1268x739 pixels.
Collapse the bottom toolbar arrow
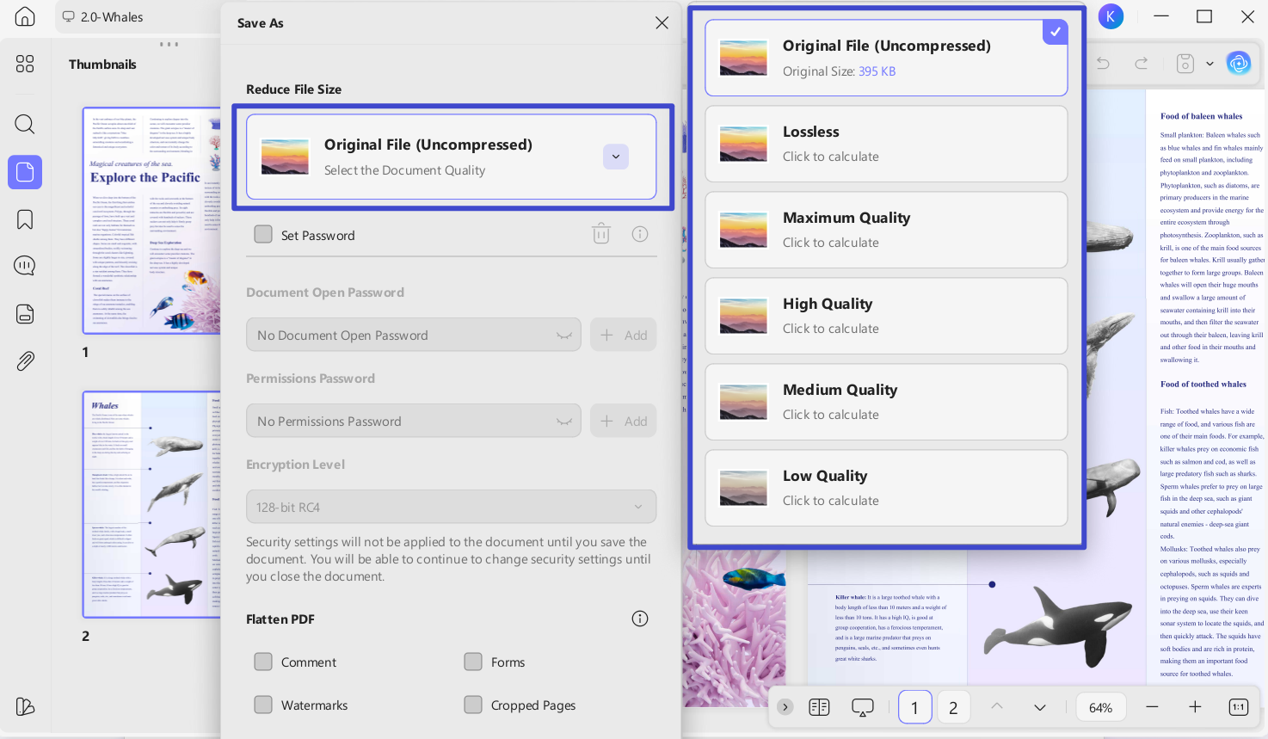click(785, 706)
